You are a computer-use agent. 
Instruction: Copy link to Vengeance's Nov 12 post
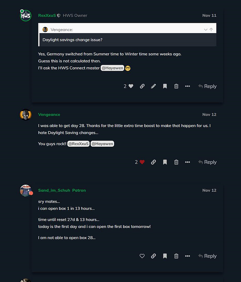[x=154, y=162]
